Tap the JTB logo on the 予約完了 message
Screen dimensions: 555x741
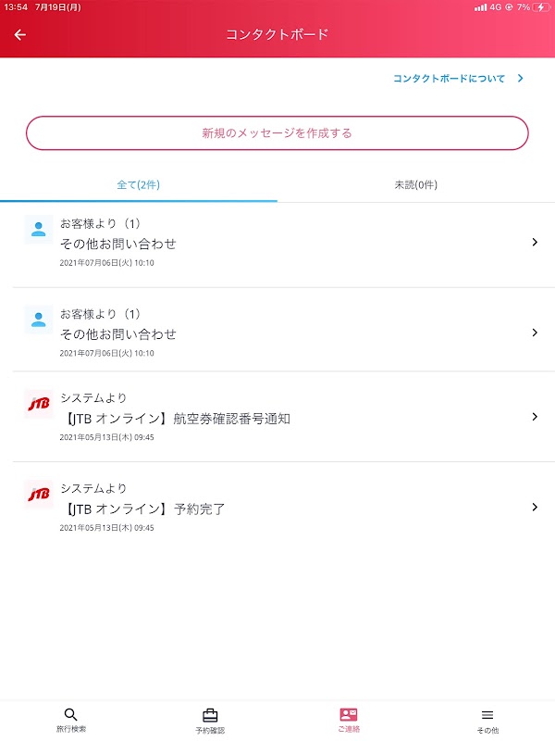pyautogui.click(x=38, y=495)
